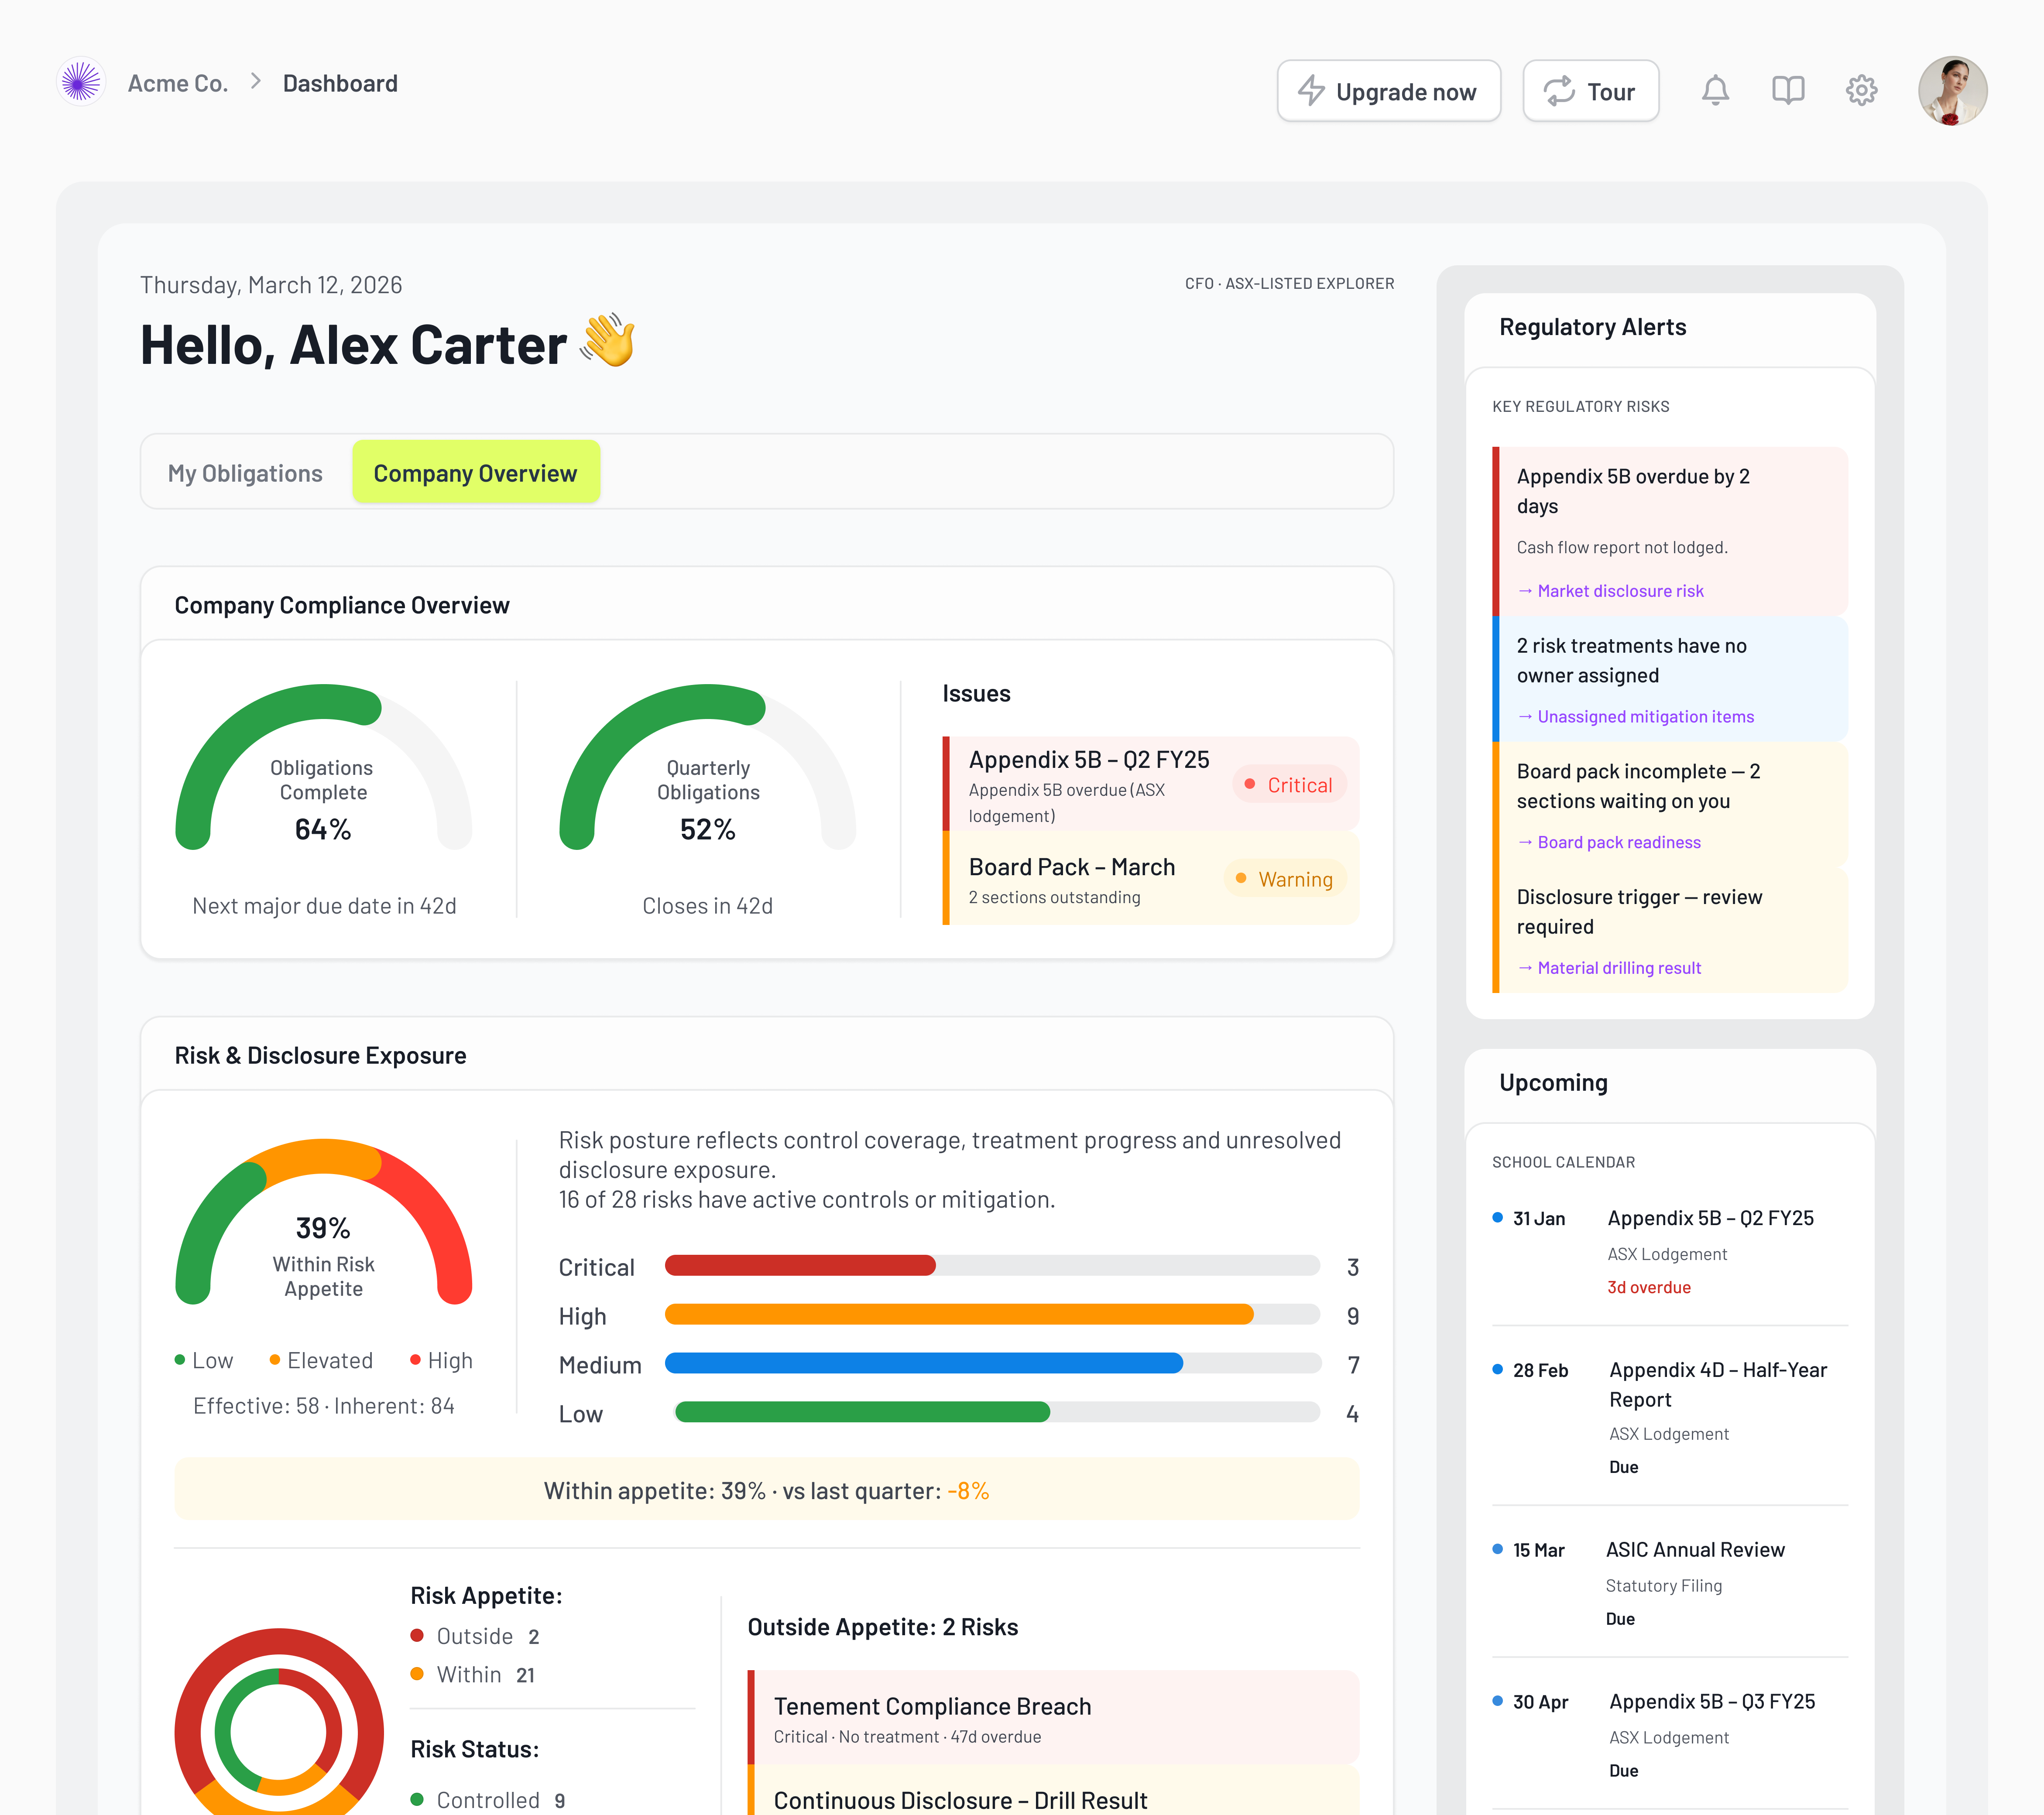Click the Acme Co. logo icon
Screen dimensions: 2044x1815
pos(82,82)
